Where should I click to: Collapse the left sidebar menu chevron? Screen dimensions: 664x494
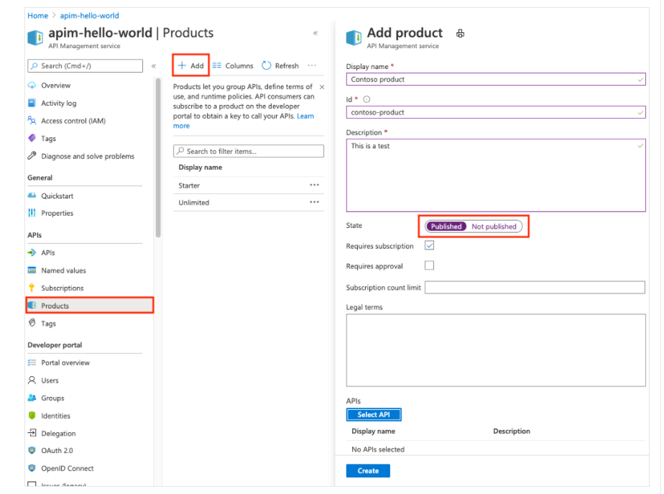click(153, 66)
